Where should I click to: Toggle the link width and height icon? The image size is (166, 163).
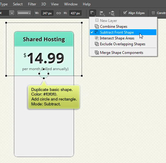pyautogui.click(x=59, y=13)
